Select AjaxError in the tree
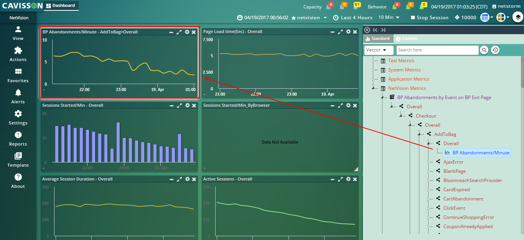Screen dimensions: 524x240 (453, 162)
